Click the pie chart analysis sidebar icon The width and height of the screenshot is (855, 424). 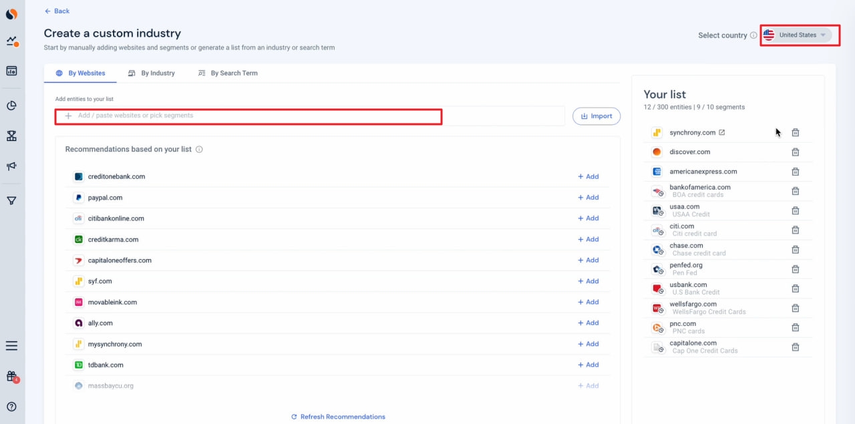coord(11,105)
